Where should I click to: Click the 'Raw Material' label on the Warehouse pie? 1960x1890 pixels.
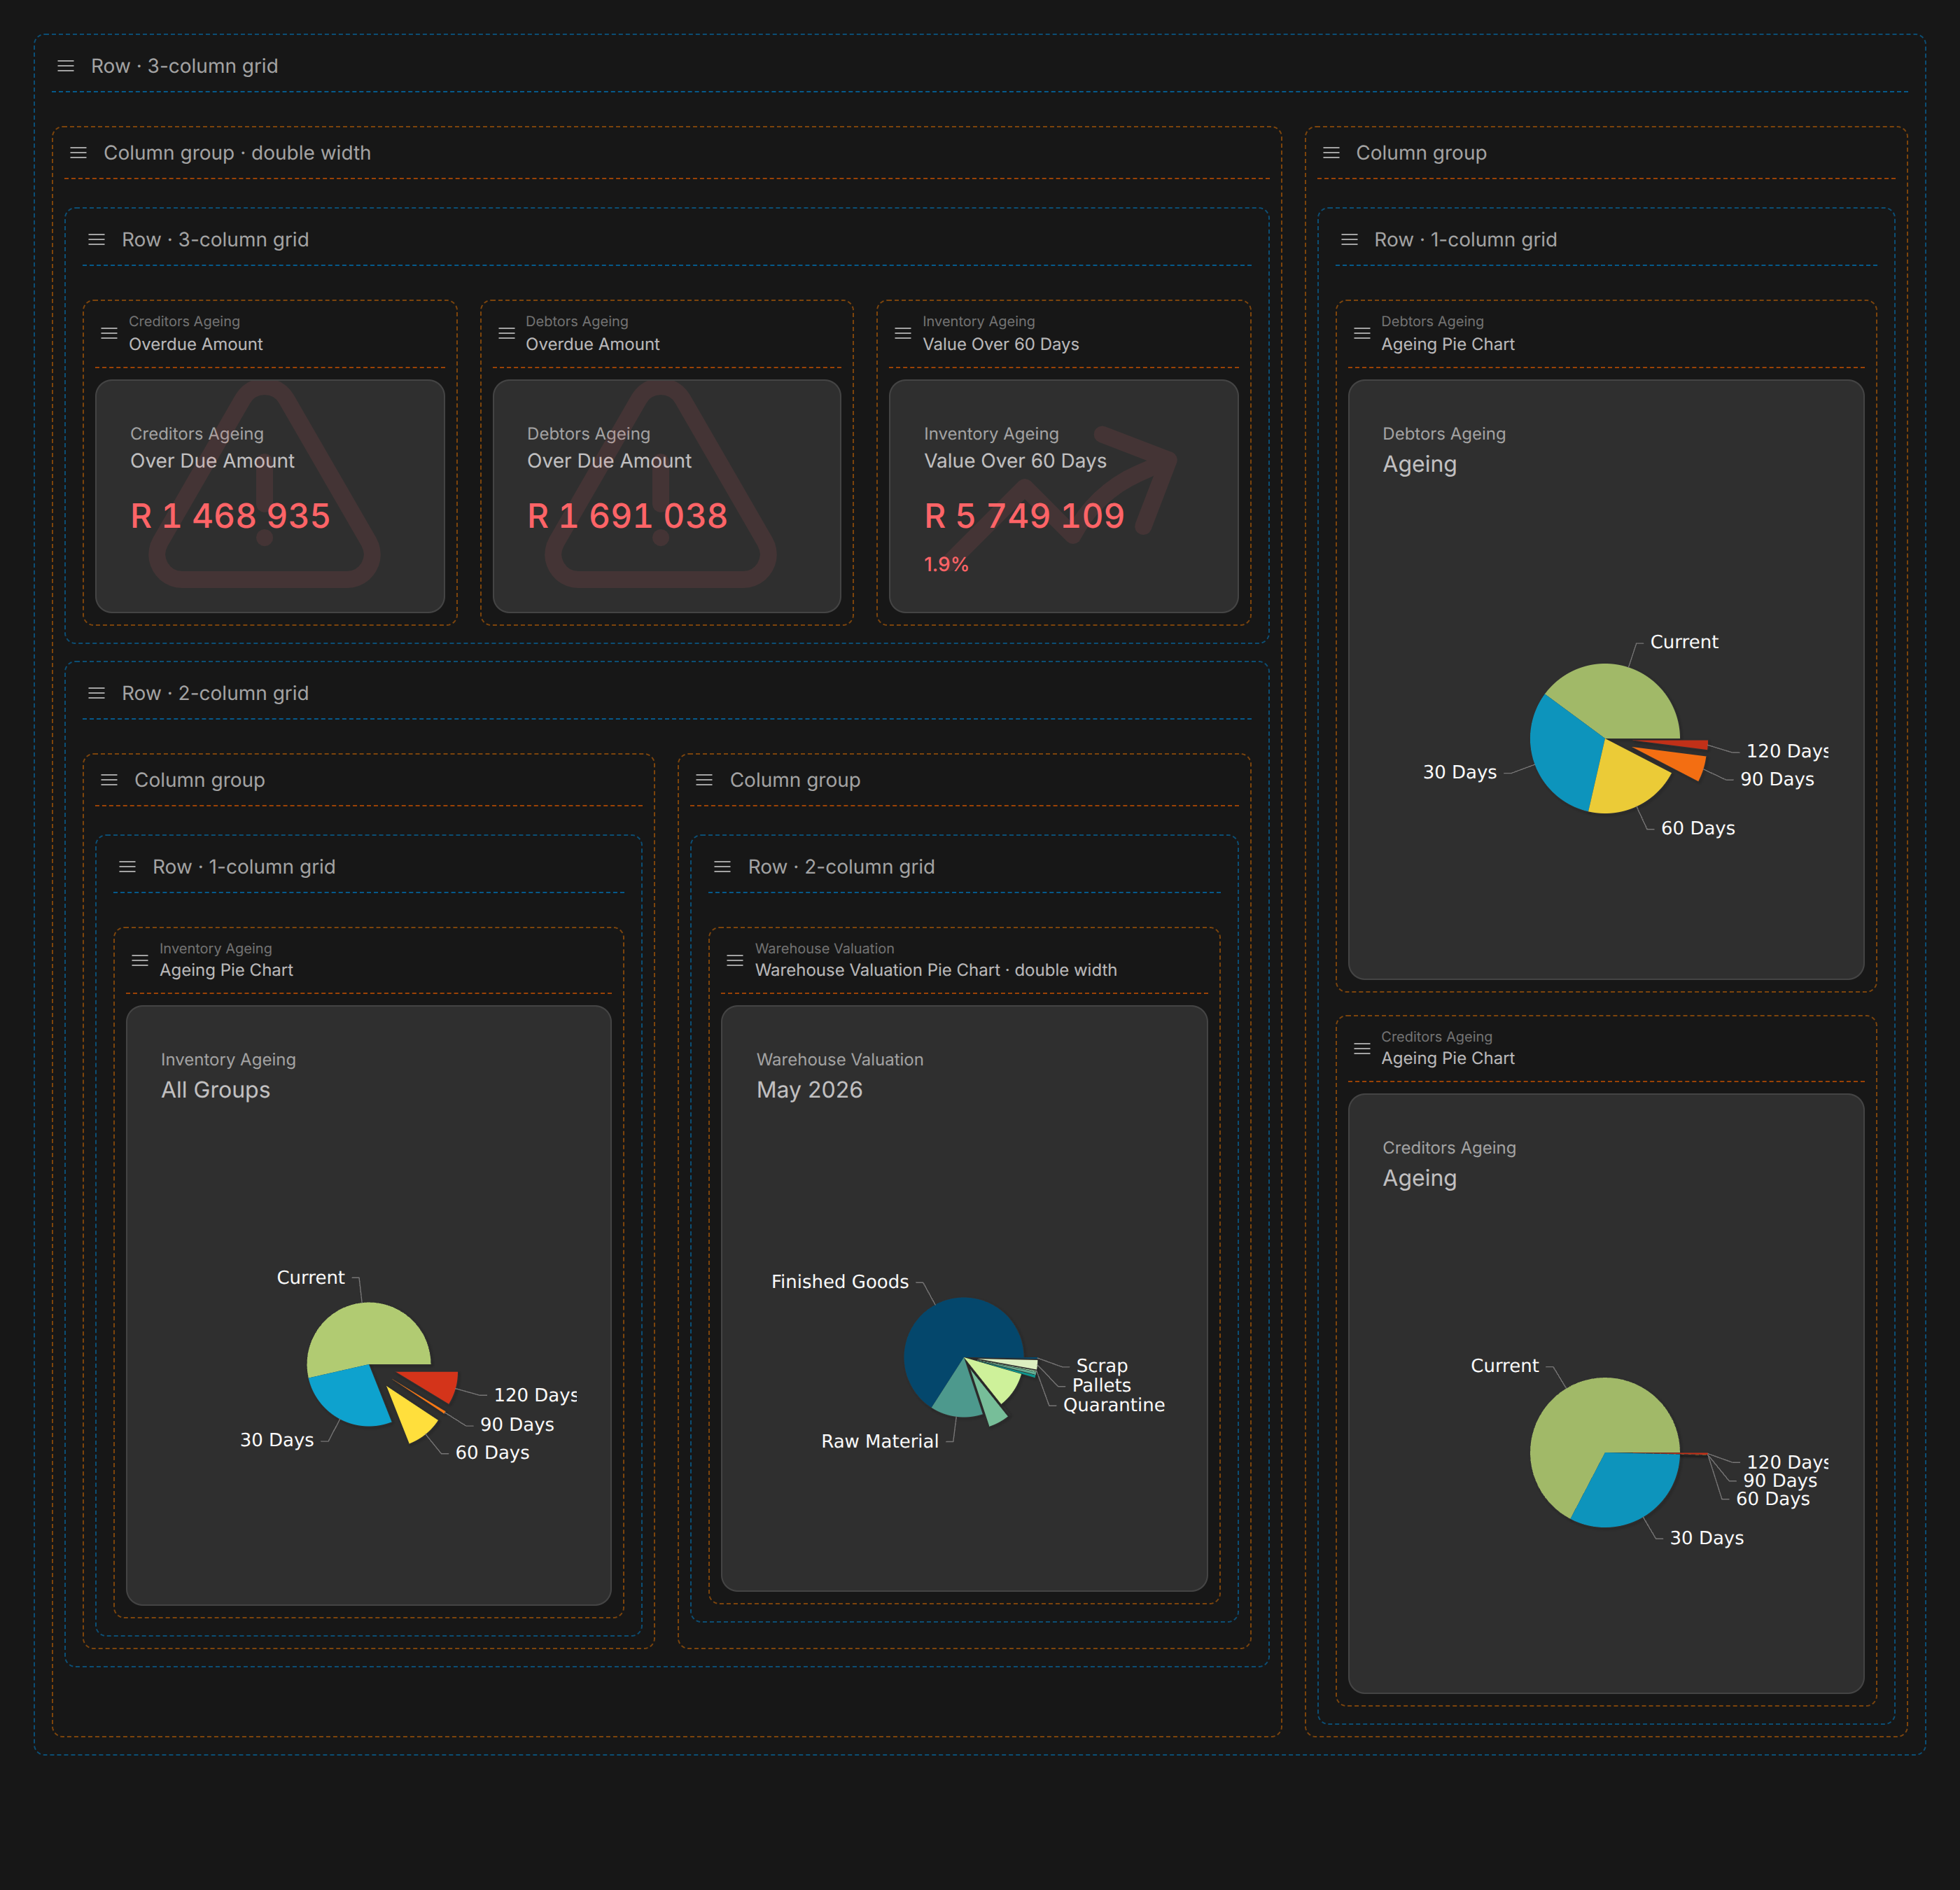[880, 1441]
